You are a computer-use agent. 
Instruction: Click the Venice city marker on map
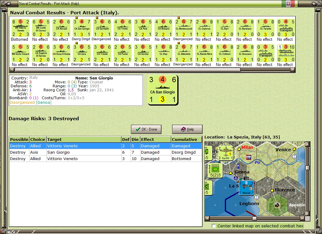294,149
